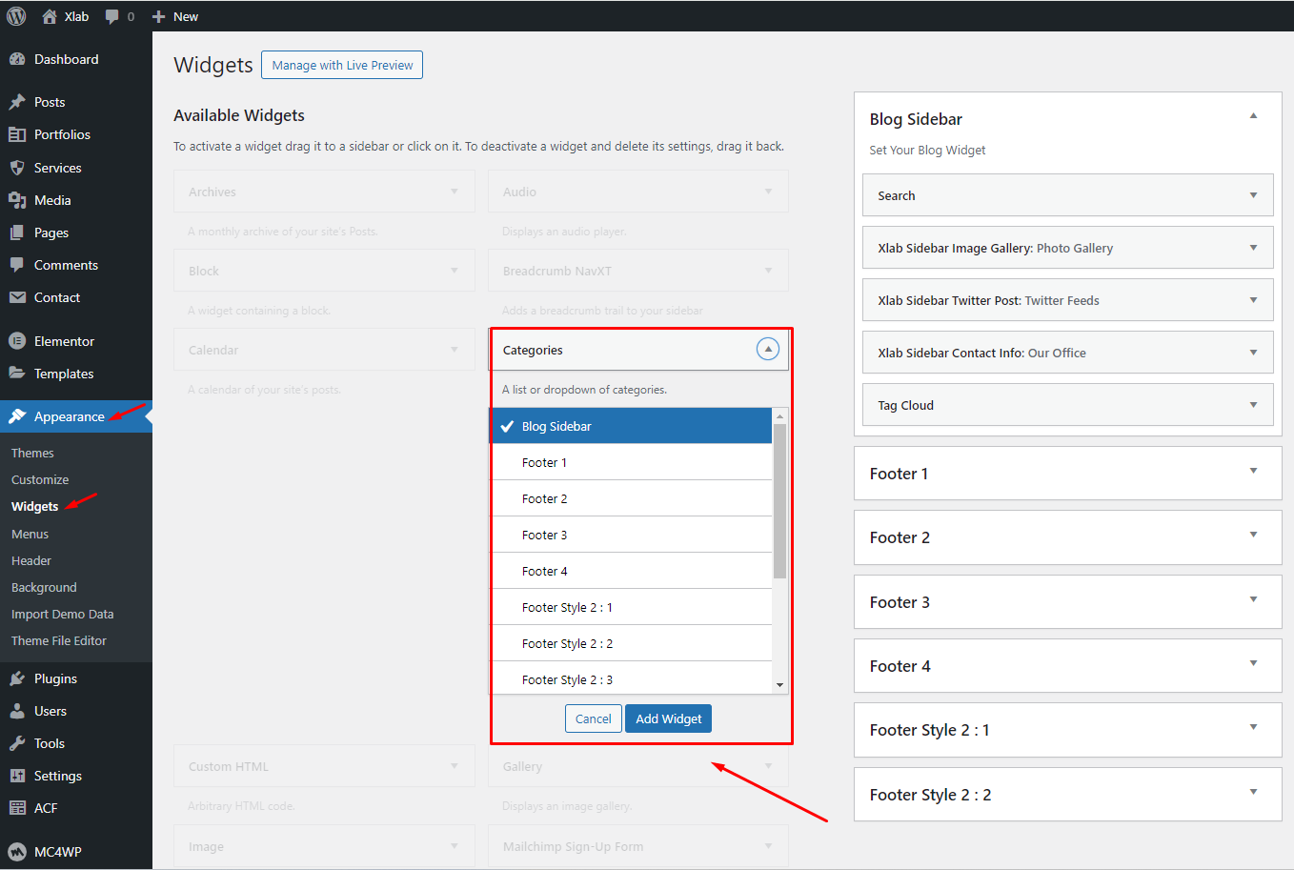Image resolution: width=1294 pixels, height=870 pixels.
Task: Open the Menus submenu item
Action: (30, 534)
